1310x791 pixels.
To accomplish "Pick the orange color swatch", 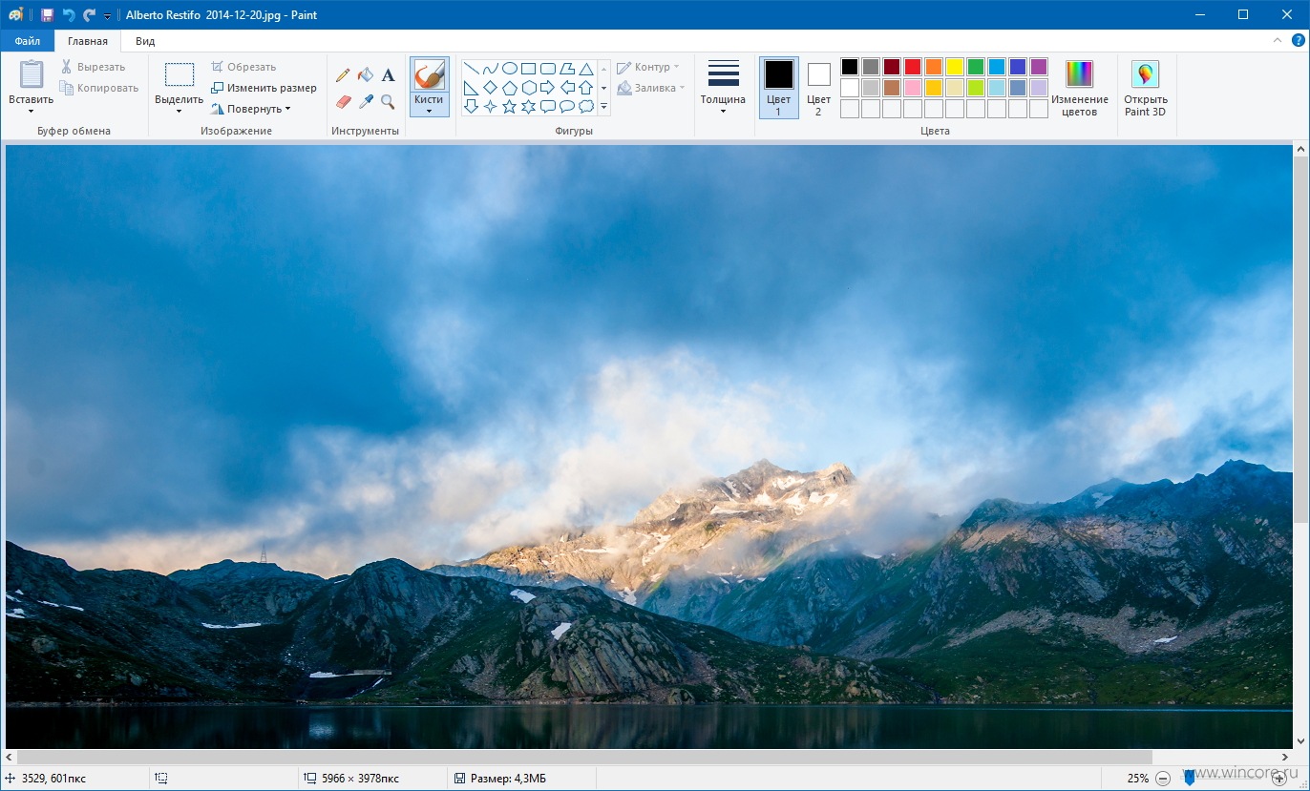I will point(934,67).
